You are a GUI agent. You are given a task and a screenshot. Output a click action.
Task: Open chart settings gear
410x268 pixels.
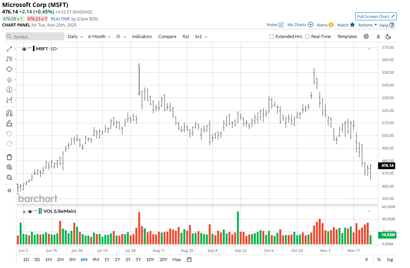click(x=366, y=36)
